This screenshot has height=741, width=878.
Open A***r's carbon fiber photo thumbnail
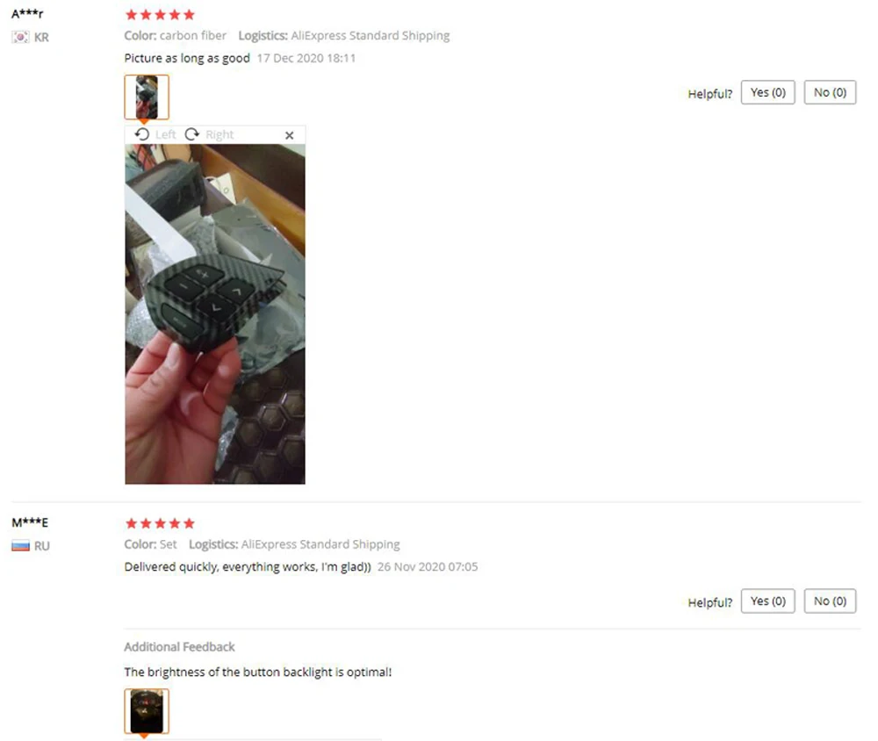coord(146,97)
